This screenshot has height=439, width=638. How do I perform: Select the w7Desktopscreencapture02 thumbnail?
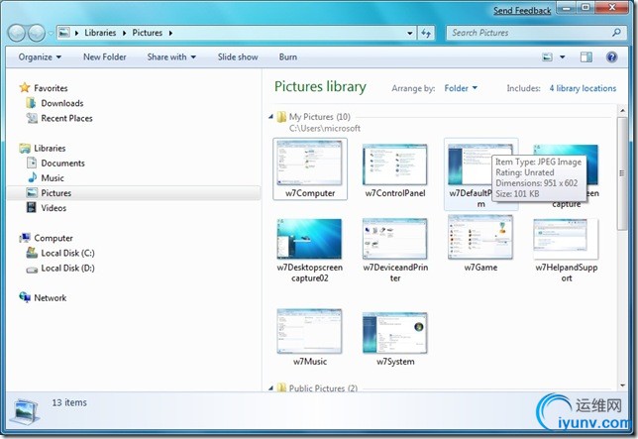point(309,239)
